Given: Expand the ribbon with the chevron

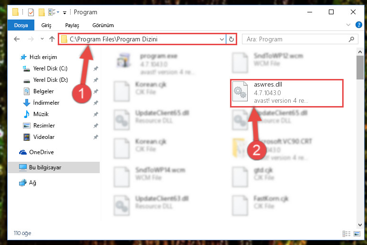Looking at the screenshot, I should [x=348, y=25].
